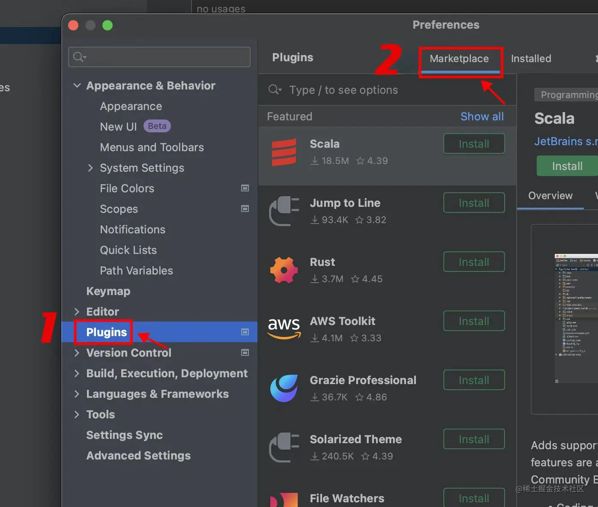This screenshot has height=507, width=598.
Task: Switch to the Installed tab
Action: click(x=531, y=59)
